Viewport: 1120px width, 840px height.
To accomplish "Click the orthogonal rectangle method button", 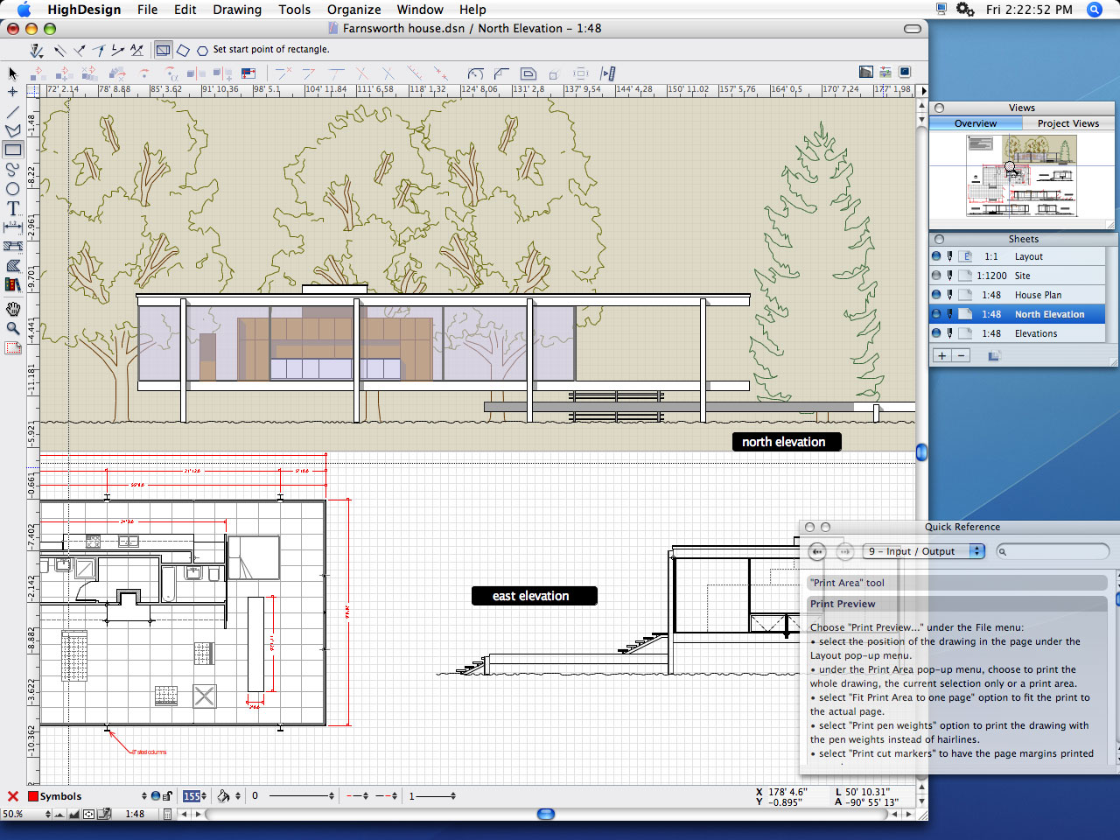I will click(163, 50).
